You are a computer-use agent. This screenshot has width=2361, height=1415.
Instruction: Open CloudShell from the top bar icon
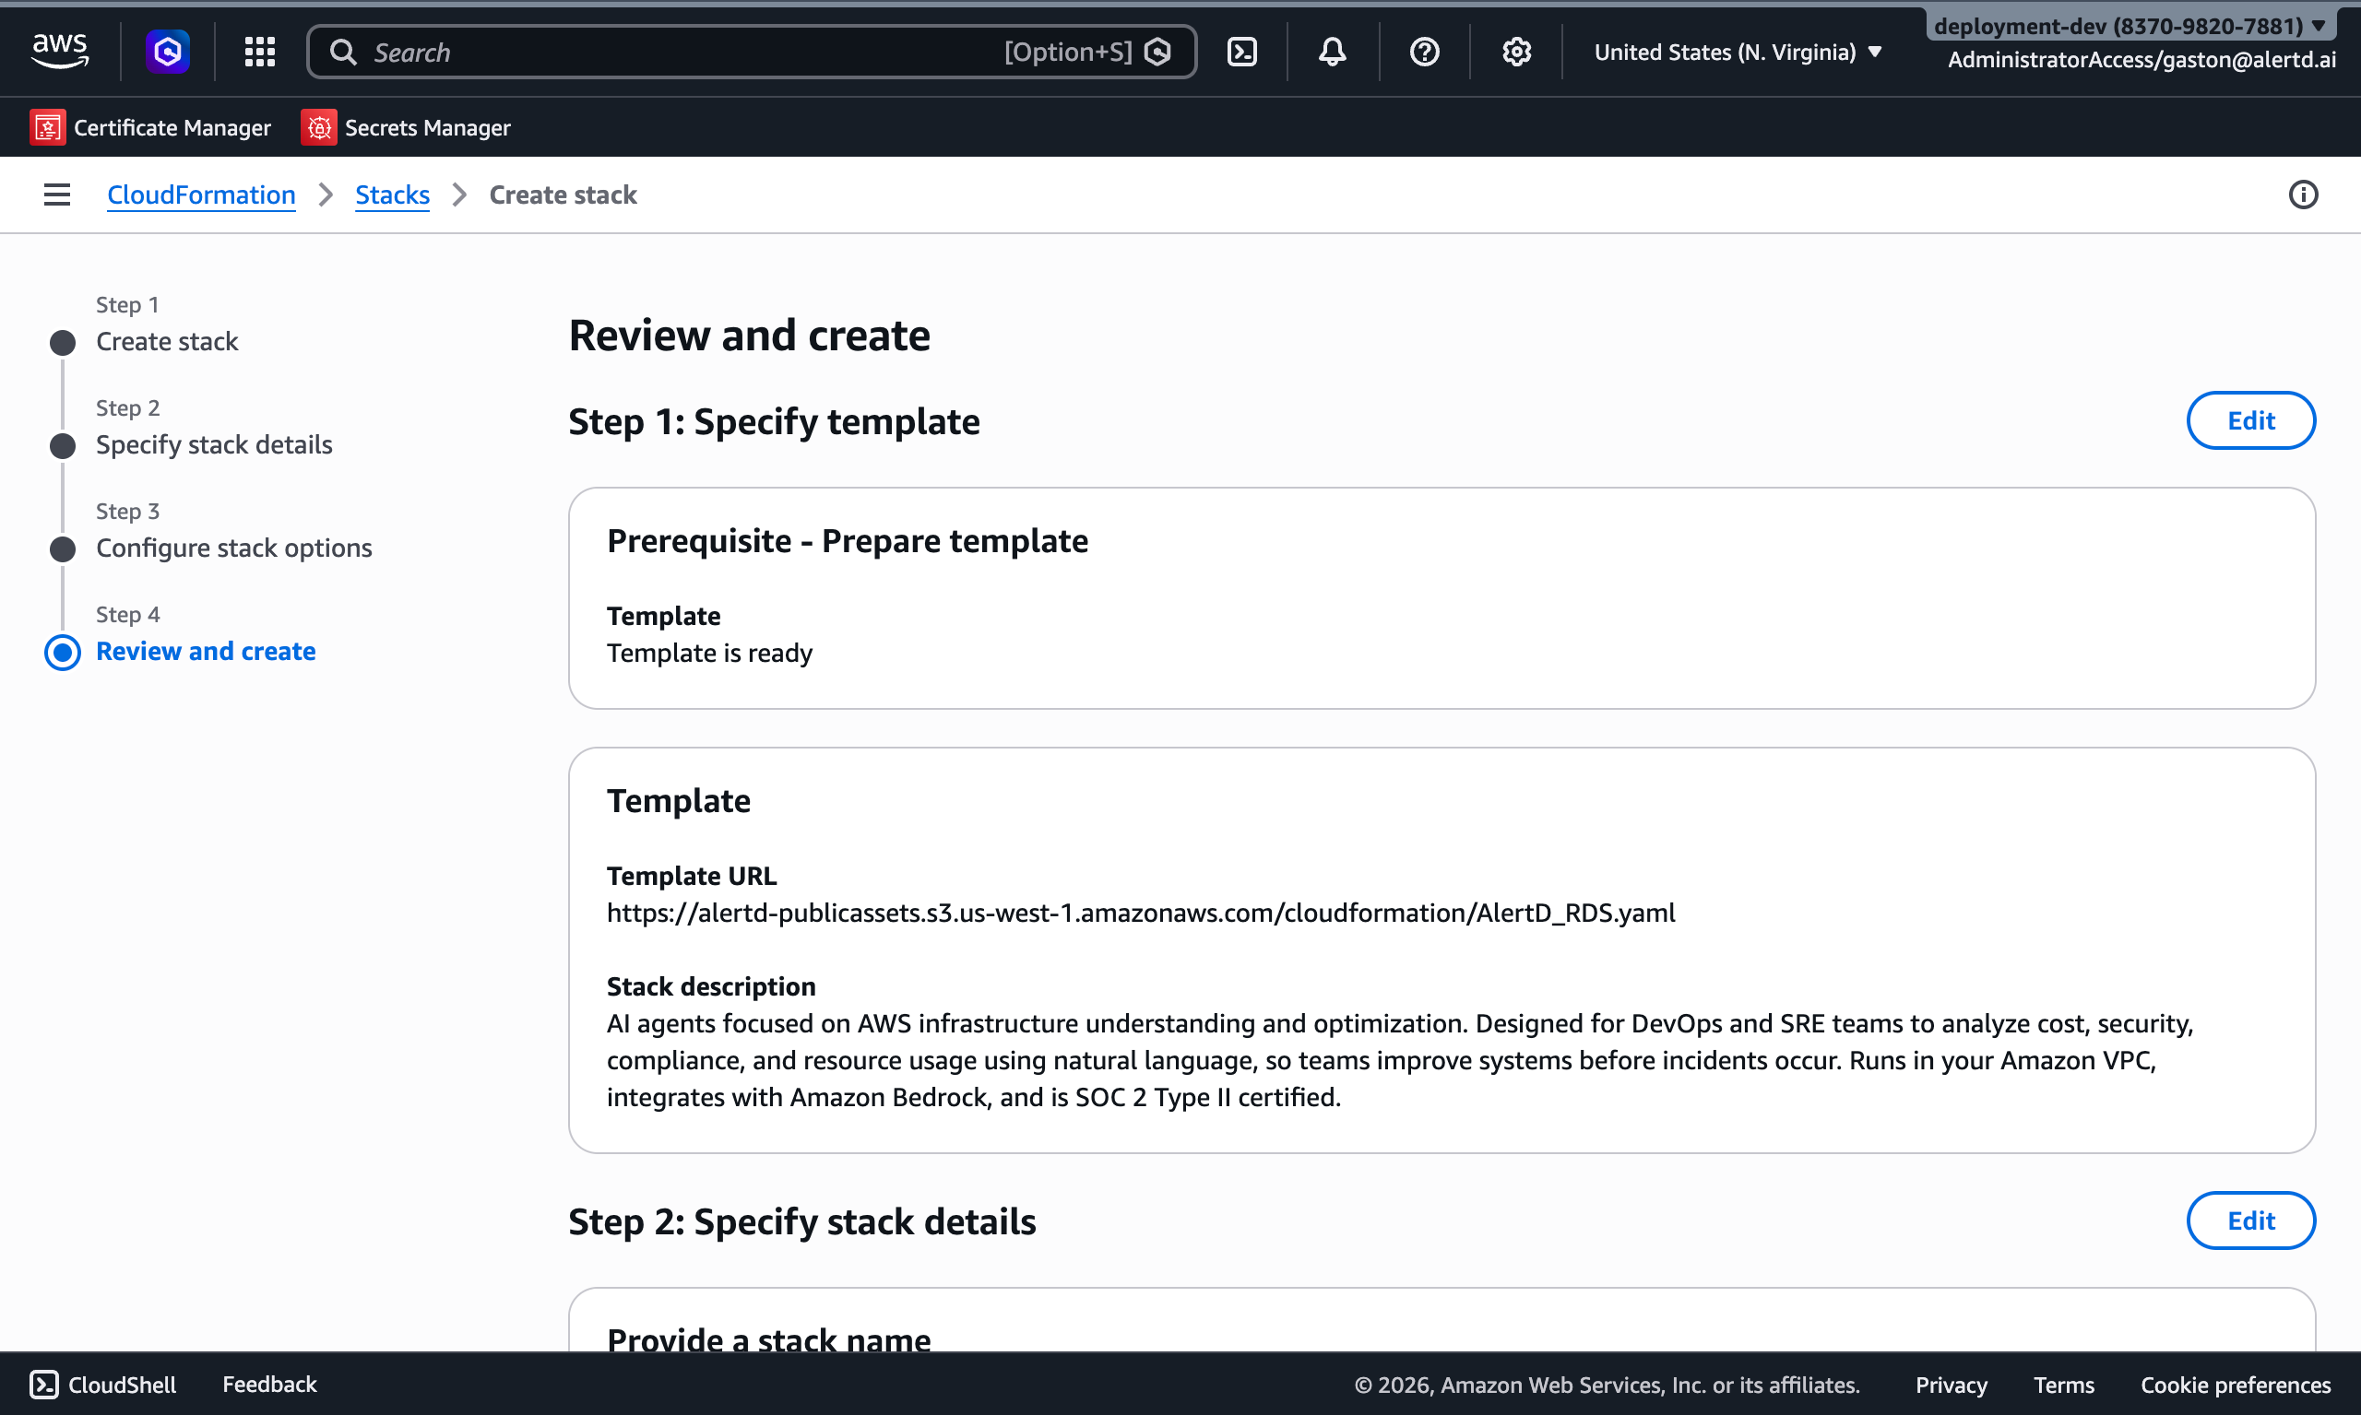click(1241, 52)
